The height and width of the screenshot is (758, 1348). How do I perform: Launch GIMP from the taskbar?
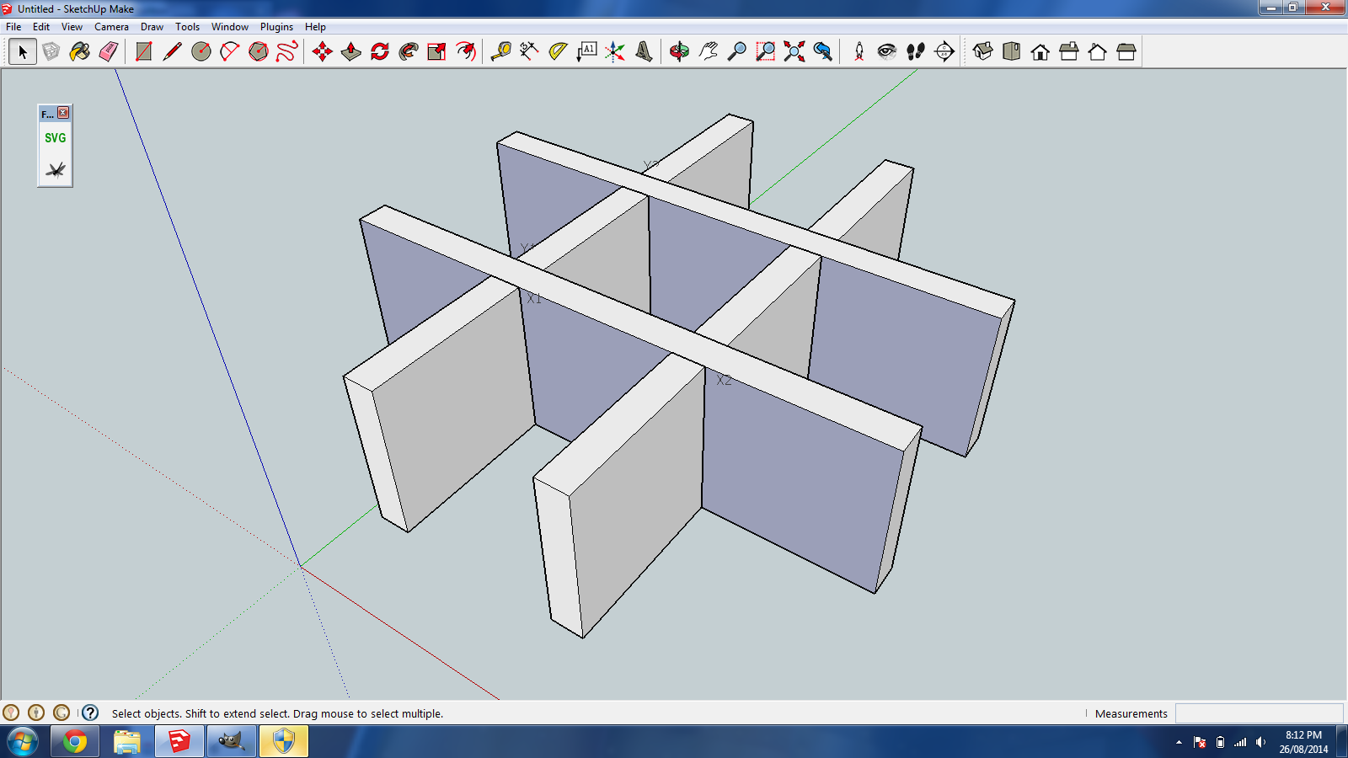click(232, 742)
